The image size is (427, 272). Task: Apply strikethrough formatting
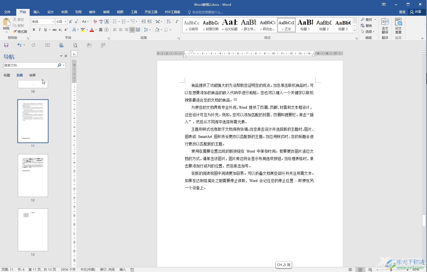54,30
